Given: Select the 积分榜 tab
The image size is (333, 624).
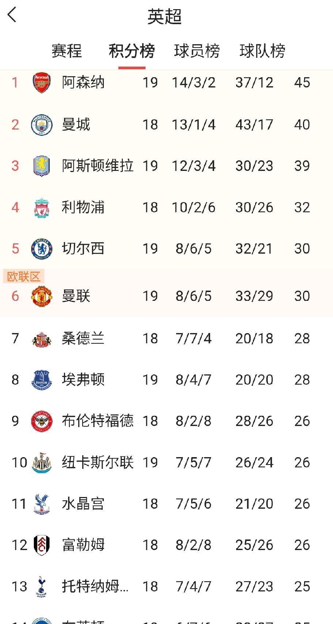Looking at the screenshot, I should pyautogui.click(x=132, y=51).
